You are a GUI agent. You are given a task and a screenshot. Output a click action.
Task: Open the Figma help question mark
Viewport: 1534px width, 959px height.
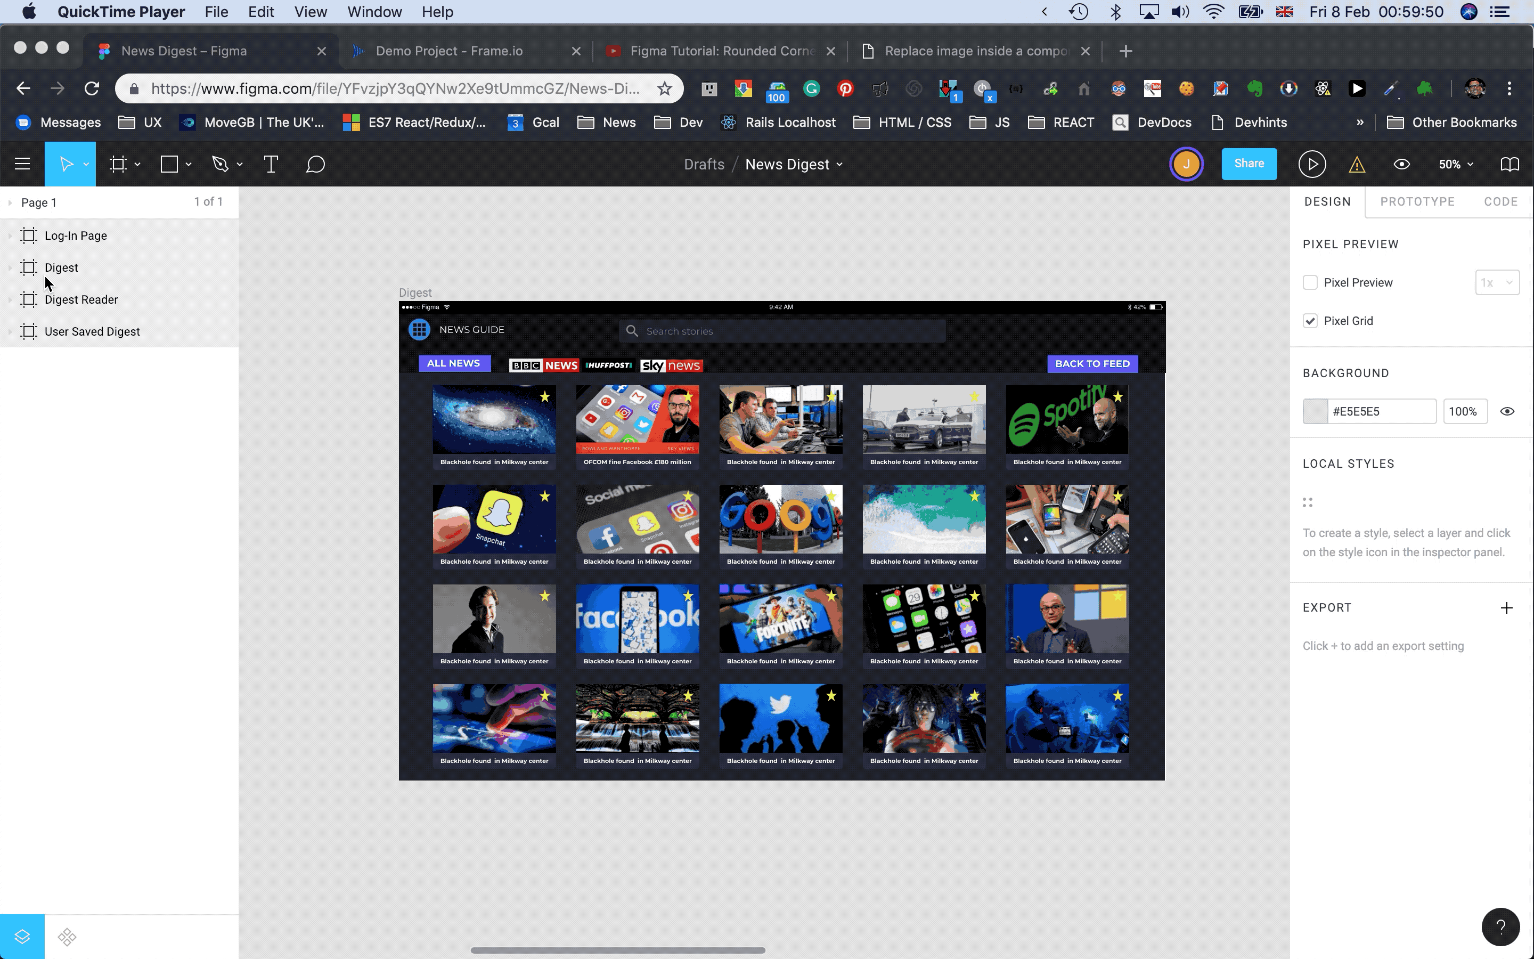coord(1500,927)
